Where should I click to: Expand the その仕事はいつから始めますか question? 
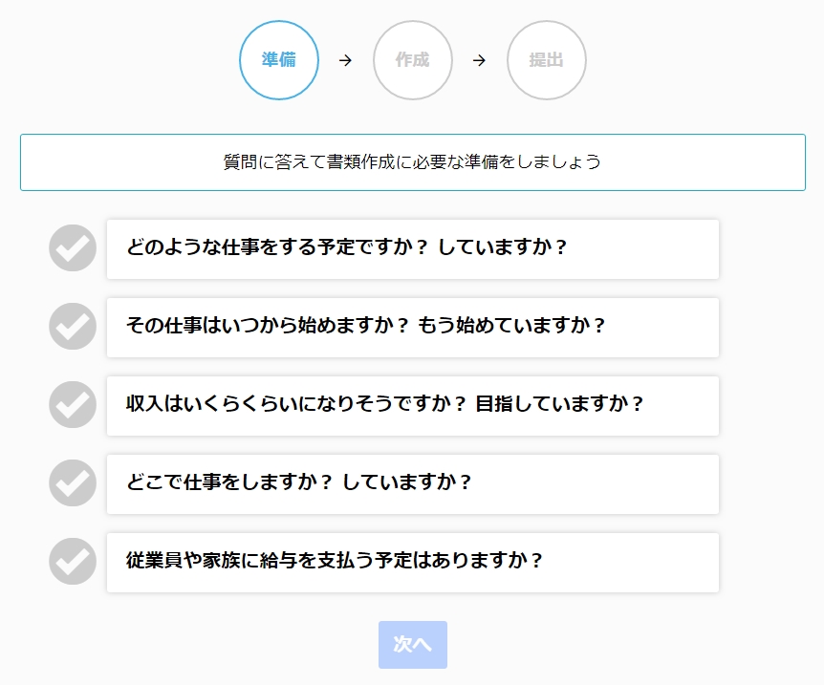pos(413,328)
